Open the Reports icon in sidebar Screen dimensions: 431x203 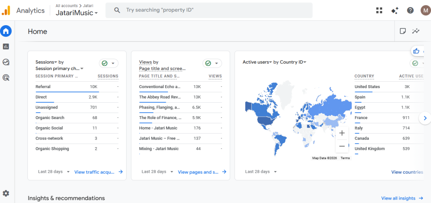point(6,47)
